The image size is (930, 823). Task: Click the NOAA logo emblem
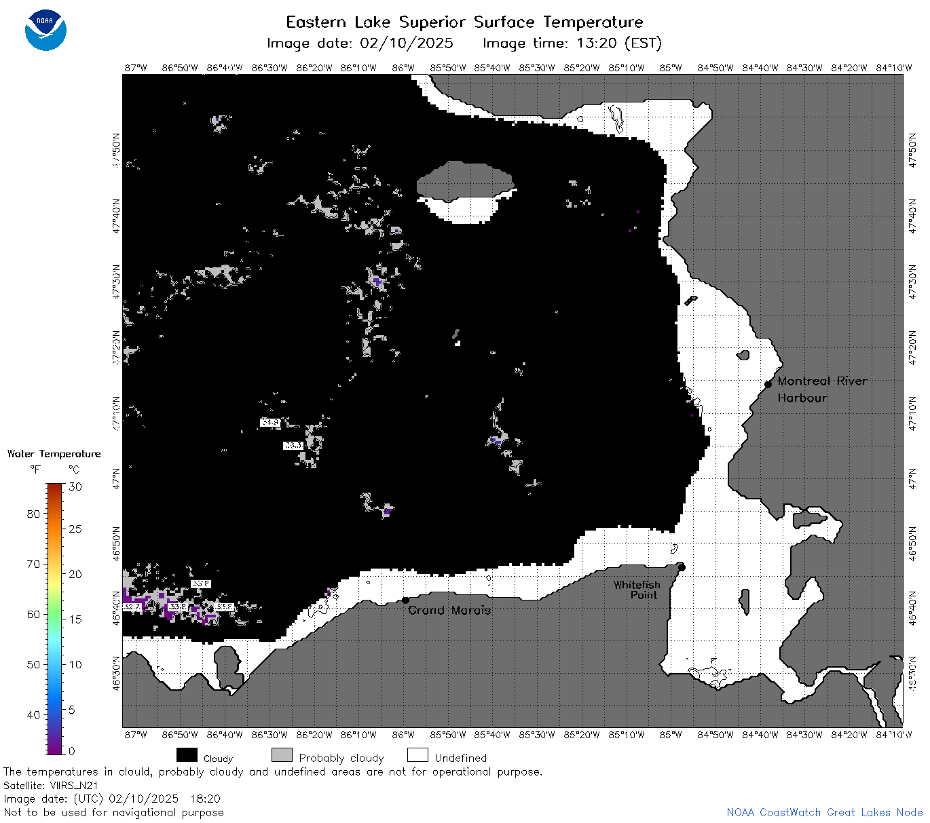click(45, 31)
